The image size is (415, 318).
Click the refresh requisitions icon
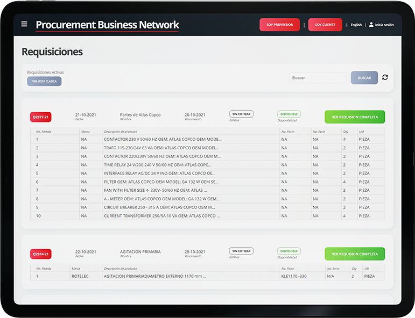[x=385, y=77]
